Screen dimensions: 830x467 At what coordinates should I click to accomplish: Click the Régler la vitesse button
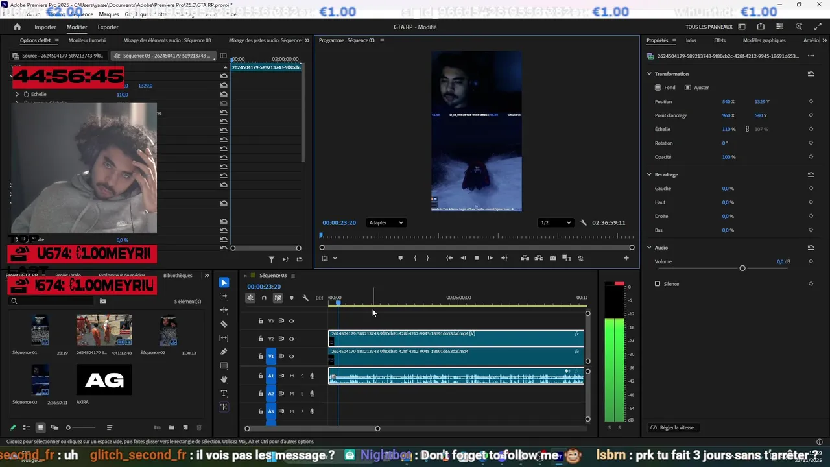[674, 427]
